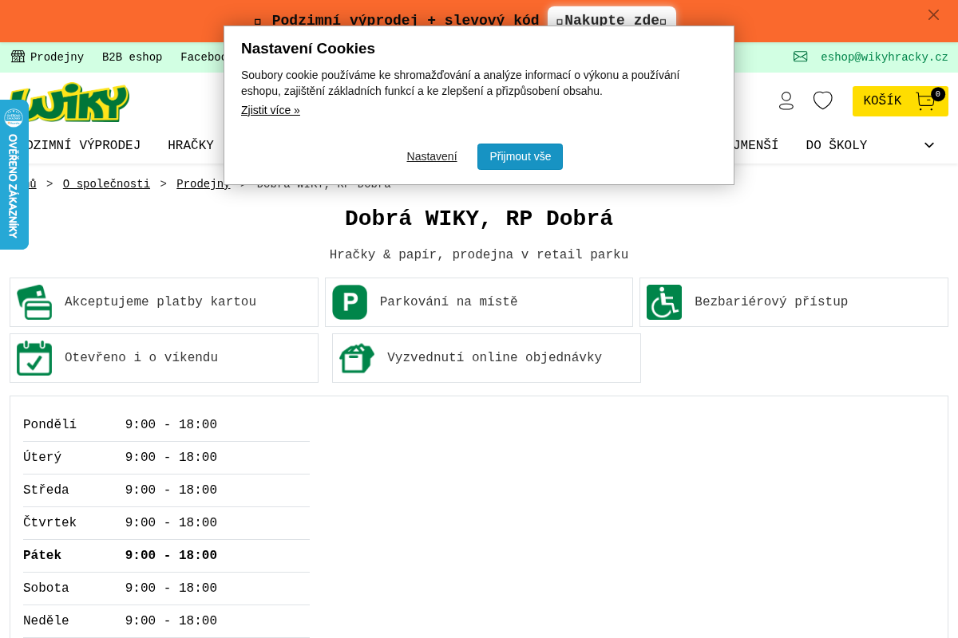Screen dimensions: 958x638
Task: Open Ověřeno zákazníky side badge
Action: 14,174
